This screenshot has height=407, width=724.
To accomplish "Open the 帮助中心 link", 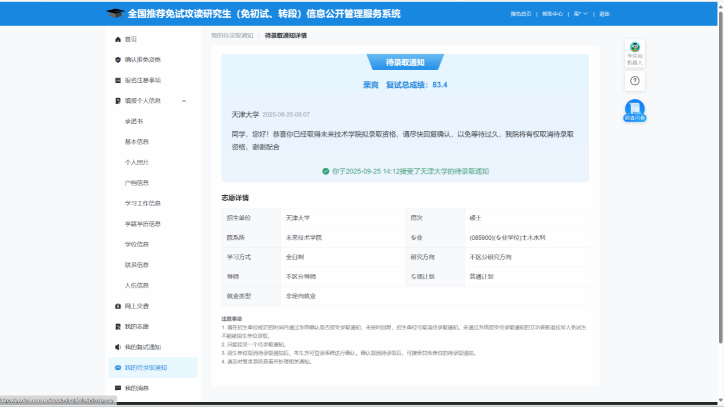I will tap(552, 14).
